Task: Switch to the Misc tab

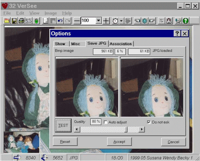Action: point(77,44)
